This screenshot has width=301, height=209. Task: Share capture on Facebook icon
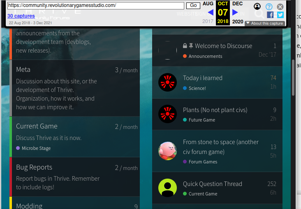click(x=270, y=15)
